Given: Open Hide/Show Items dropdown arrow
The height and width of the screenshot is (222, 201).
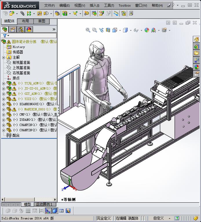Looking at the screenshot, I should (141, 30).
